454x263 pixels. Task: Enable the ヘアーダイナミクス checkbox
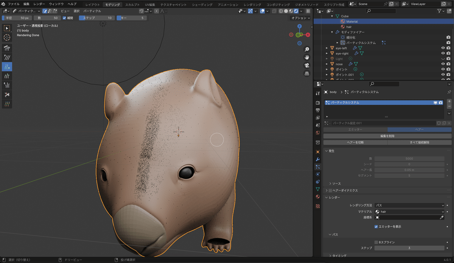coord(330,191)
